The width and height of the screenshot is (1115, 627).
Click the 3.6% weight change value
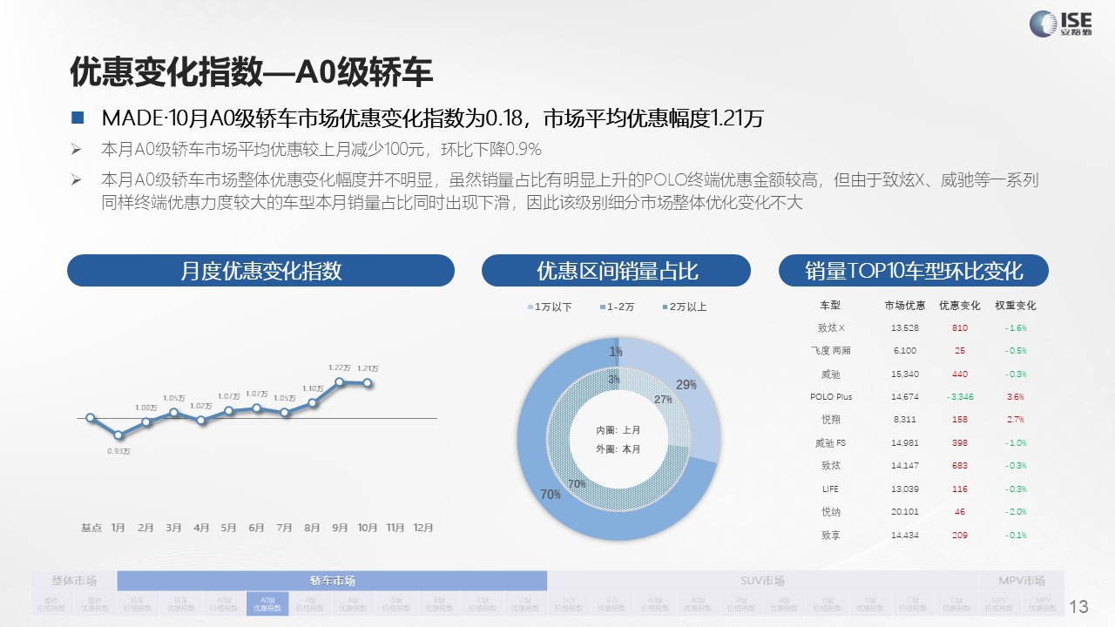tap(1016, 397)
